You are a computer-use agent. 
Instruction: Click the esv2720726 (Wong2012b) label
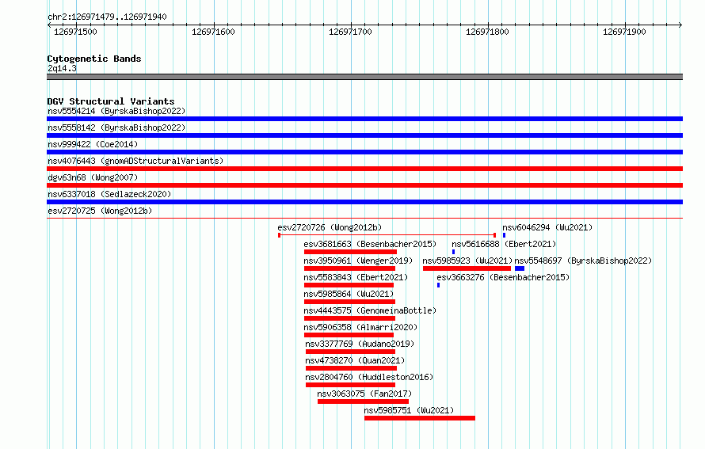point(330,227)
